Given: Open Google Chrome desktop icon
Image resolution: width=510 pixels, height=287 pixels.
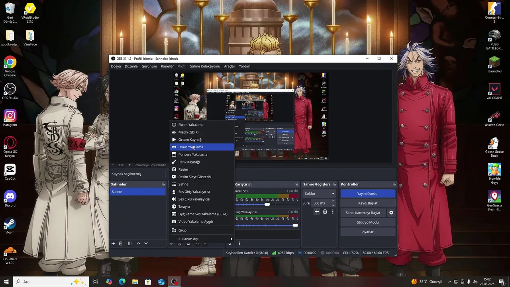Looking at the screenshot, I should 10,67.
